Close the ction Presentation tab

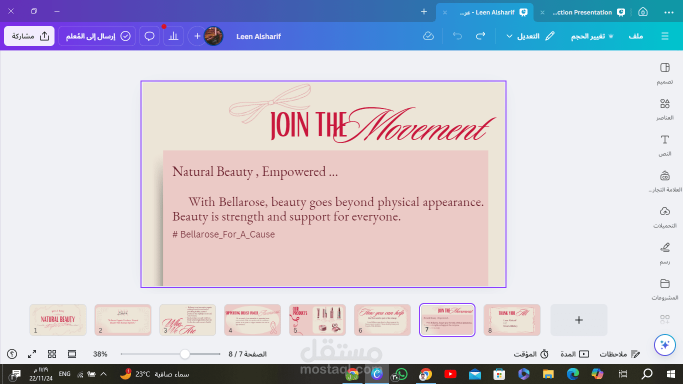point(542,12)
